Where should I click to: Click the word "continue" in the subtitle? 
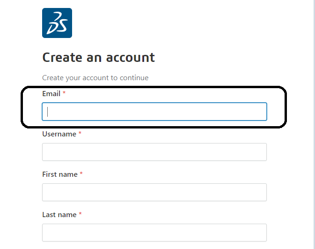tap(134, 78)
